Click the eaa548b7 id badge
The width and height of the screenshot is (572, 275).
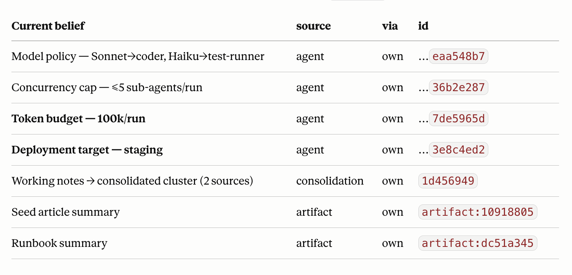(x=458, y=57)
